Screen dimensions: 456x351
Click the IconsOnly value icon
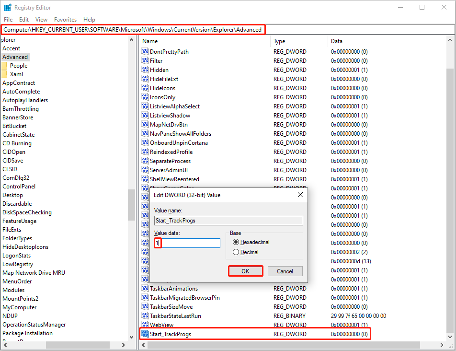tap(145, 97)
